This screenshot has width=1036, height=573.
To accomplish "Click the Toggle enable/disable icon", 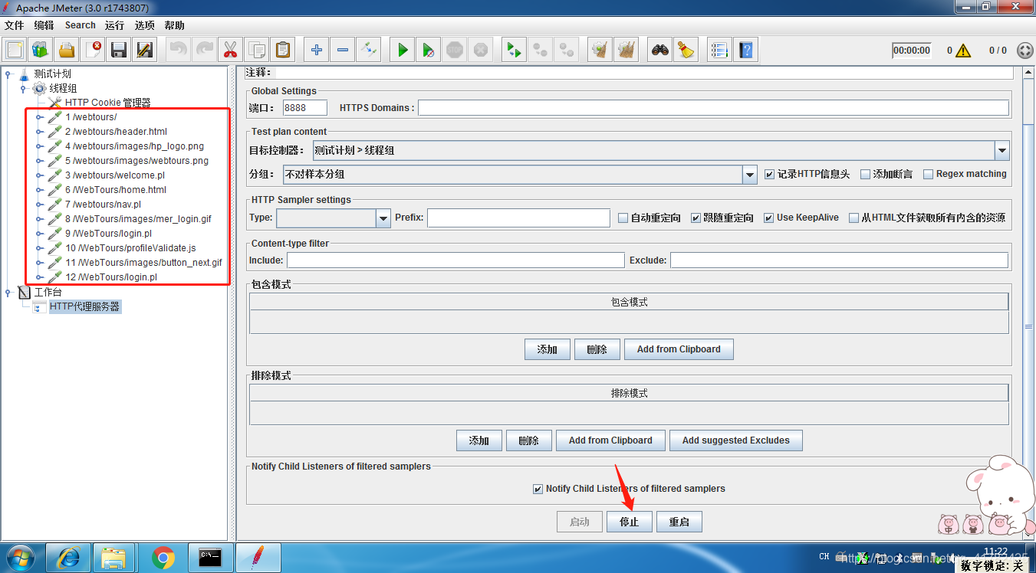I will click(x=368, y=50).
